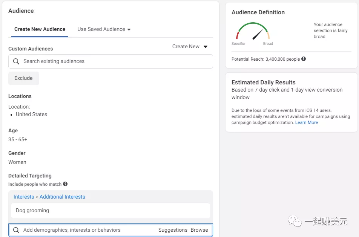Click the Potential Reach info icon
The height and width of the screenshot is (237, 359).
click(304, 59)
